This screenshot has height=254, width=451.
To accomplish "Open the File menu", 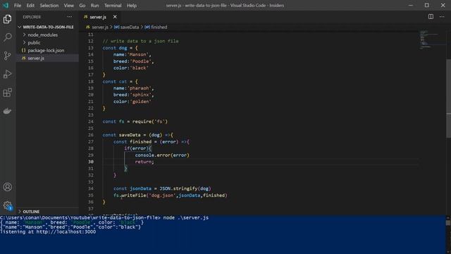I will 18,6.
